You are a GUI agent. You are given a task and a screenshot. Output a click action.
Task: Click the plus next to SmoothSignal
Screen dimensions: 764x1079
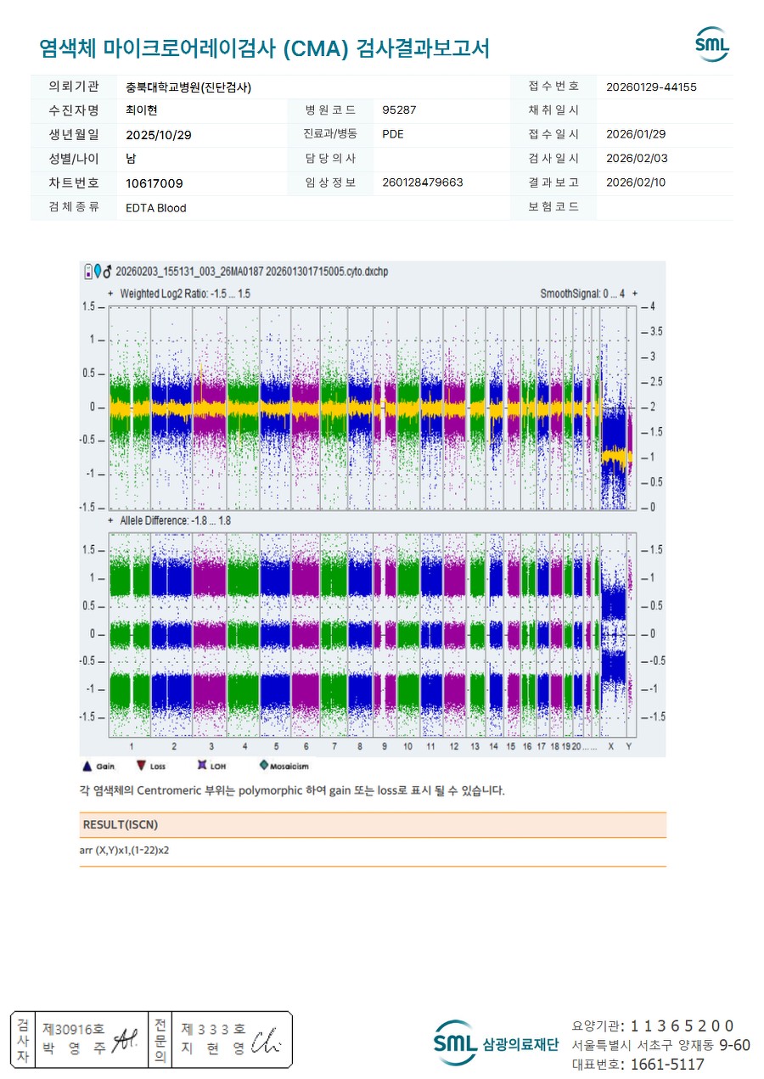[635, 294]
